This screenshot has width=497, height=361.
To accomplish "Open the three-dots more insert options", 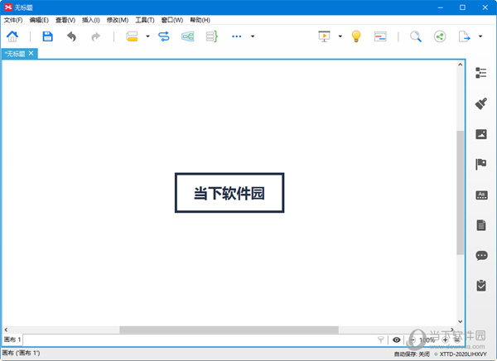I will click(x=236, y=36).
